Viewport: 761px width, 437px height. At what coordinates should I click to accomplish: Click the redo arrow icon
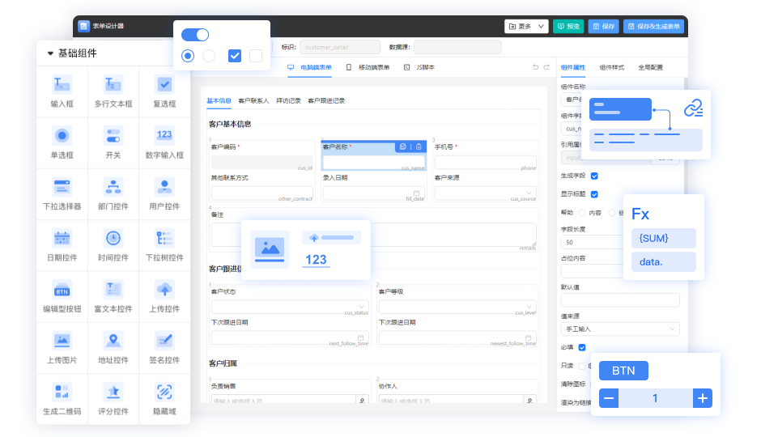tap(546, 67)
